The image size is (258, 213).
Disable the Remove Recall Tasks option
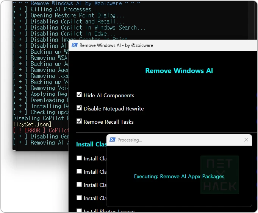tap(79, 121)
